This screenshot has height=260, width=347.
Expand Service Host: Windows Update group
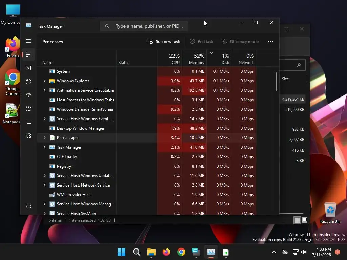point(44,176)
